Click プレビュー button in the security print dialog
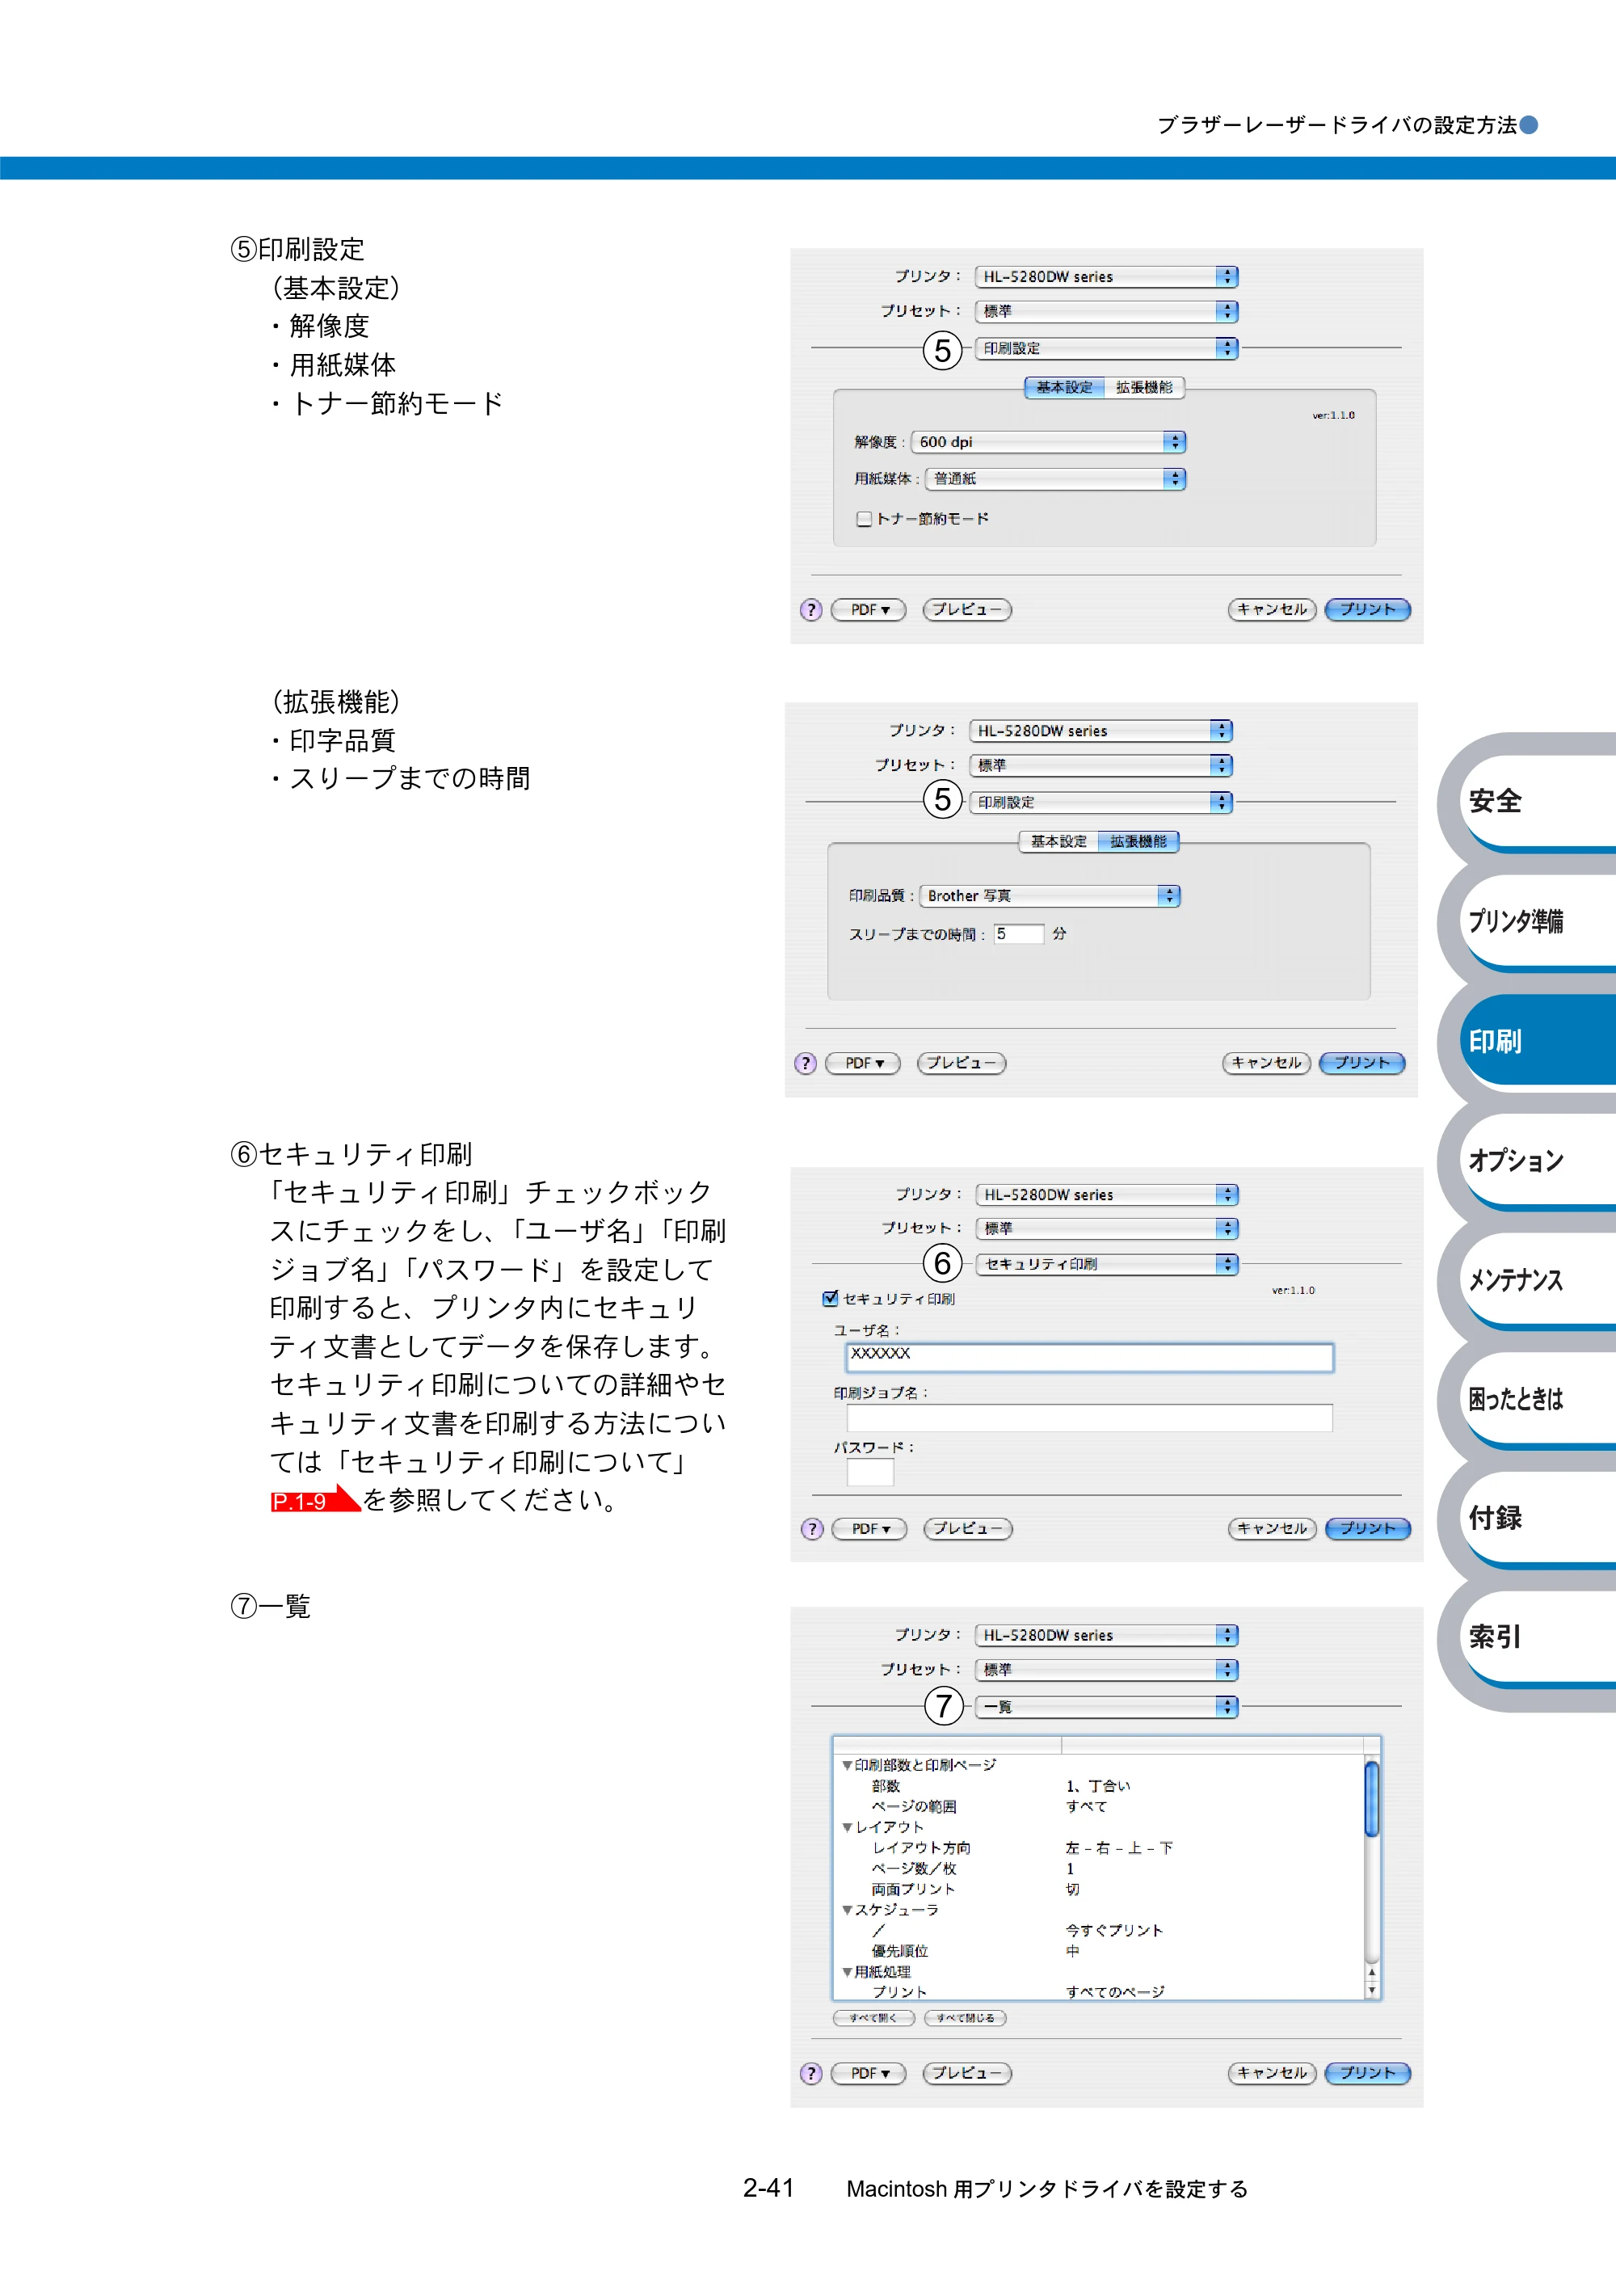1616x2288 pixels. (967, 1528)
